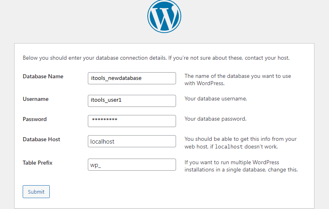
Task: Submit the database connection form
Action: tap(36, 192)
